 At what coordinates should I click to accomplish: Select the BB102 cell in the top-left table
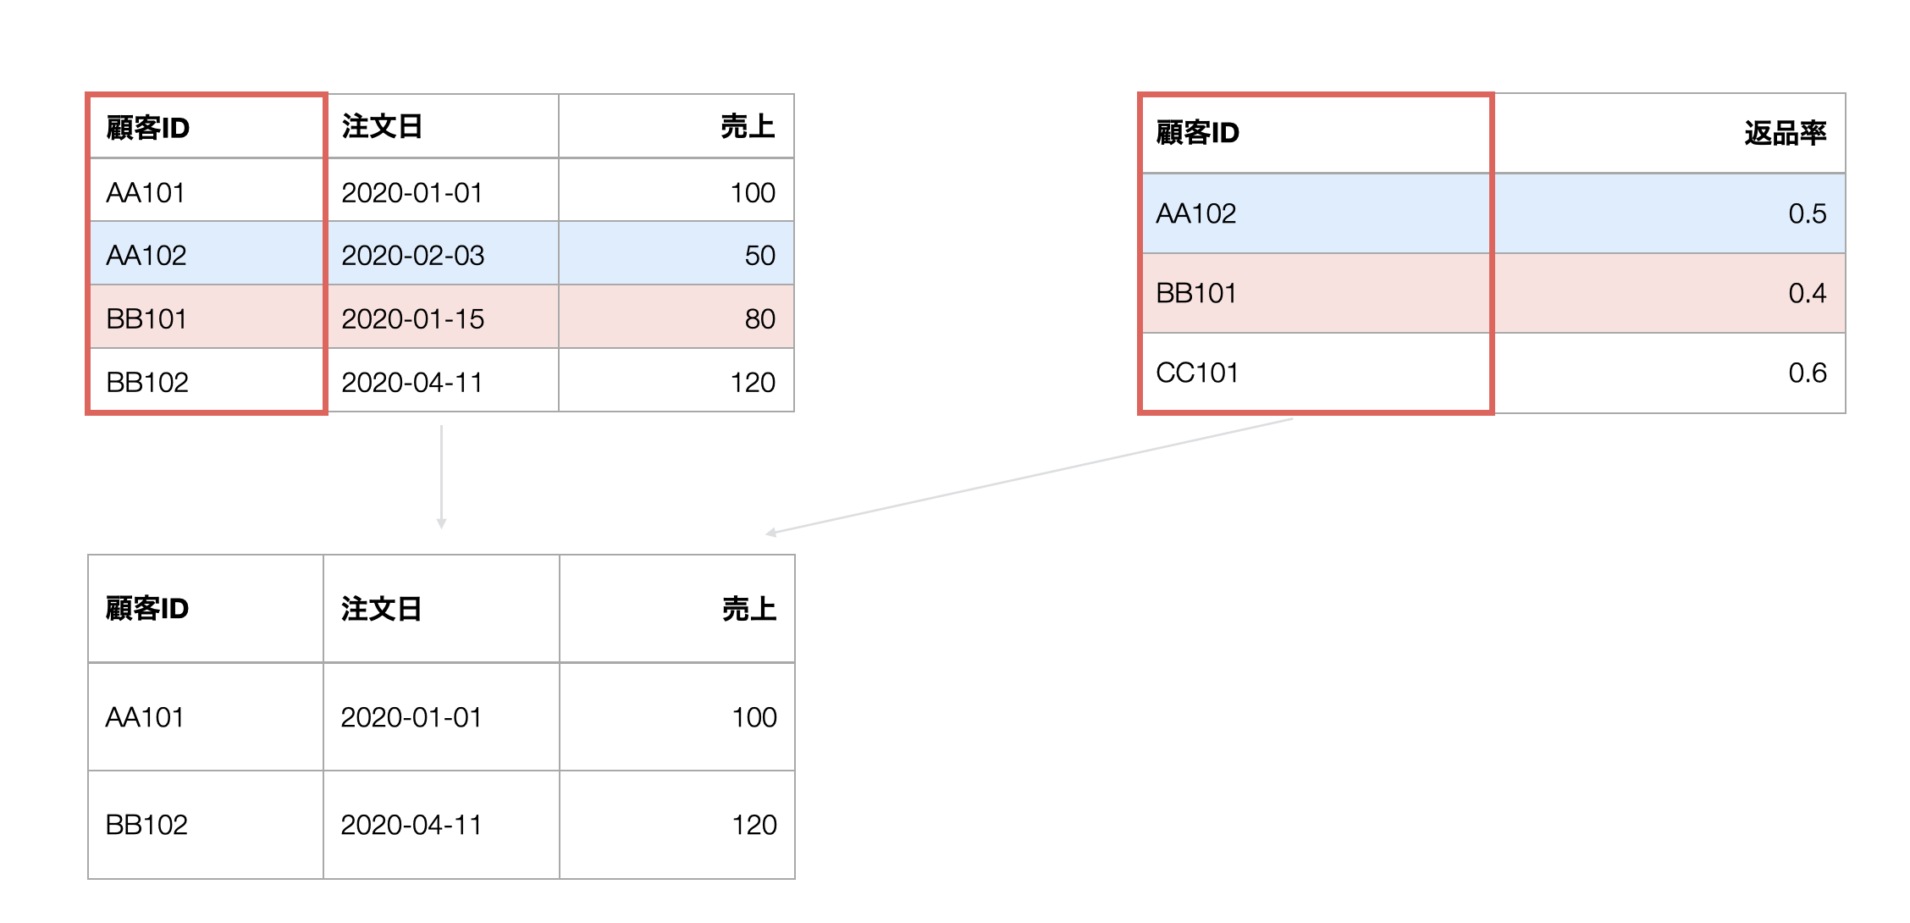[207, 380]
